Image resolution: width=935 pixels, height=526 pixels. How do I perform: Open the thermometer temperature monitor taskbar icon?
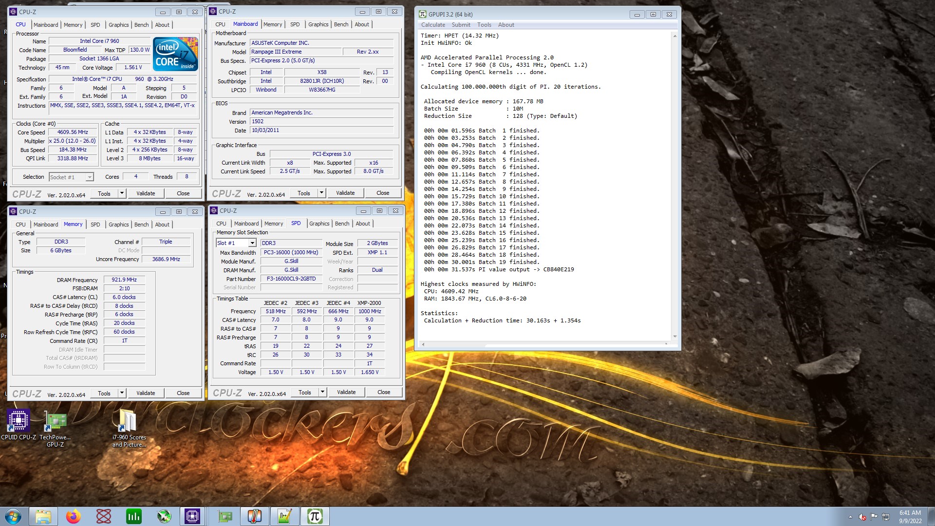click(x=255, y=516)
